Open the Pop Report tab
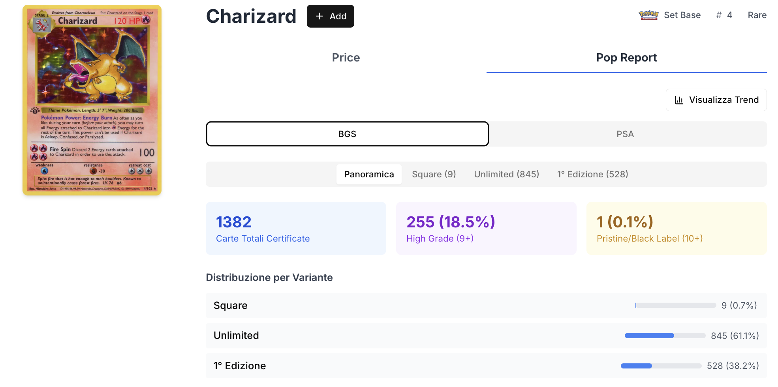The width and height of the screenshot is (778, 387). click(x=626, y=58)
